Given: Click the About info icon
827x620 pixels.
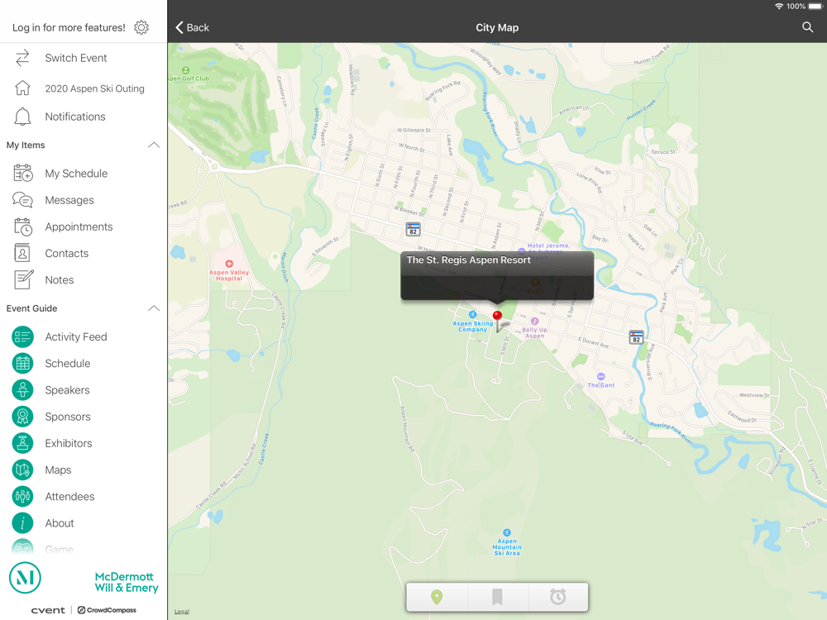Looking at the screenshot, I should pyautogui.click(x=22, y=523).
